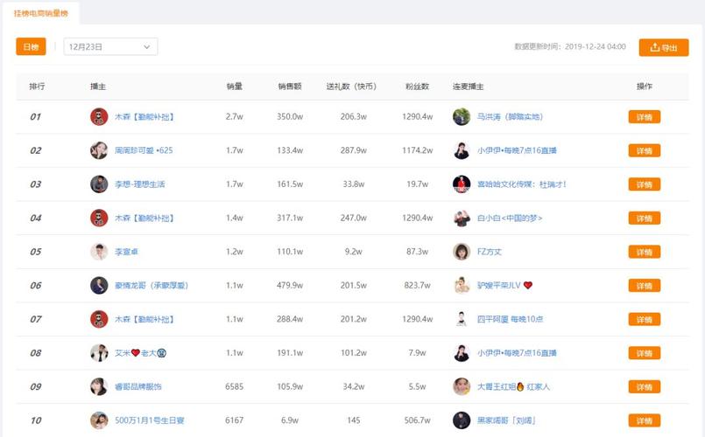Click the 麦楠龙哥 streamer avatar

pyautogui.click(x=99, y=285)
